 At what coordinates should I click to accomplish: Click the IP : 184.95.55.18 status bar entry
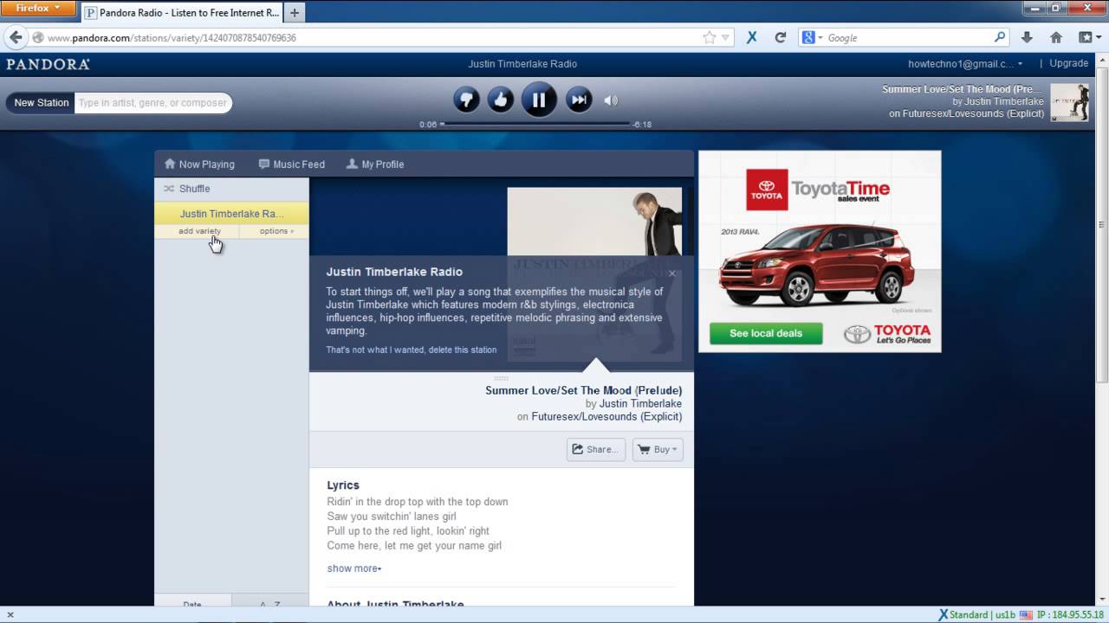(1070, 615)
